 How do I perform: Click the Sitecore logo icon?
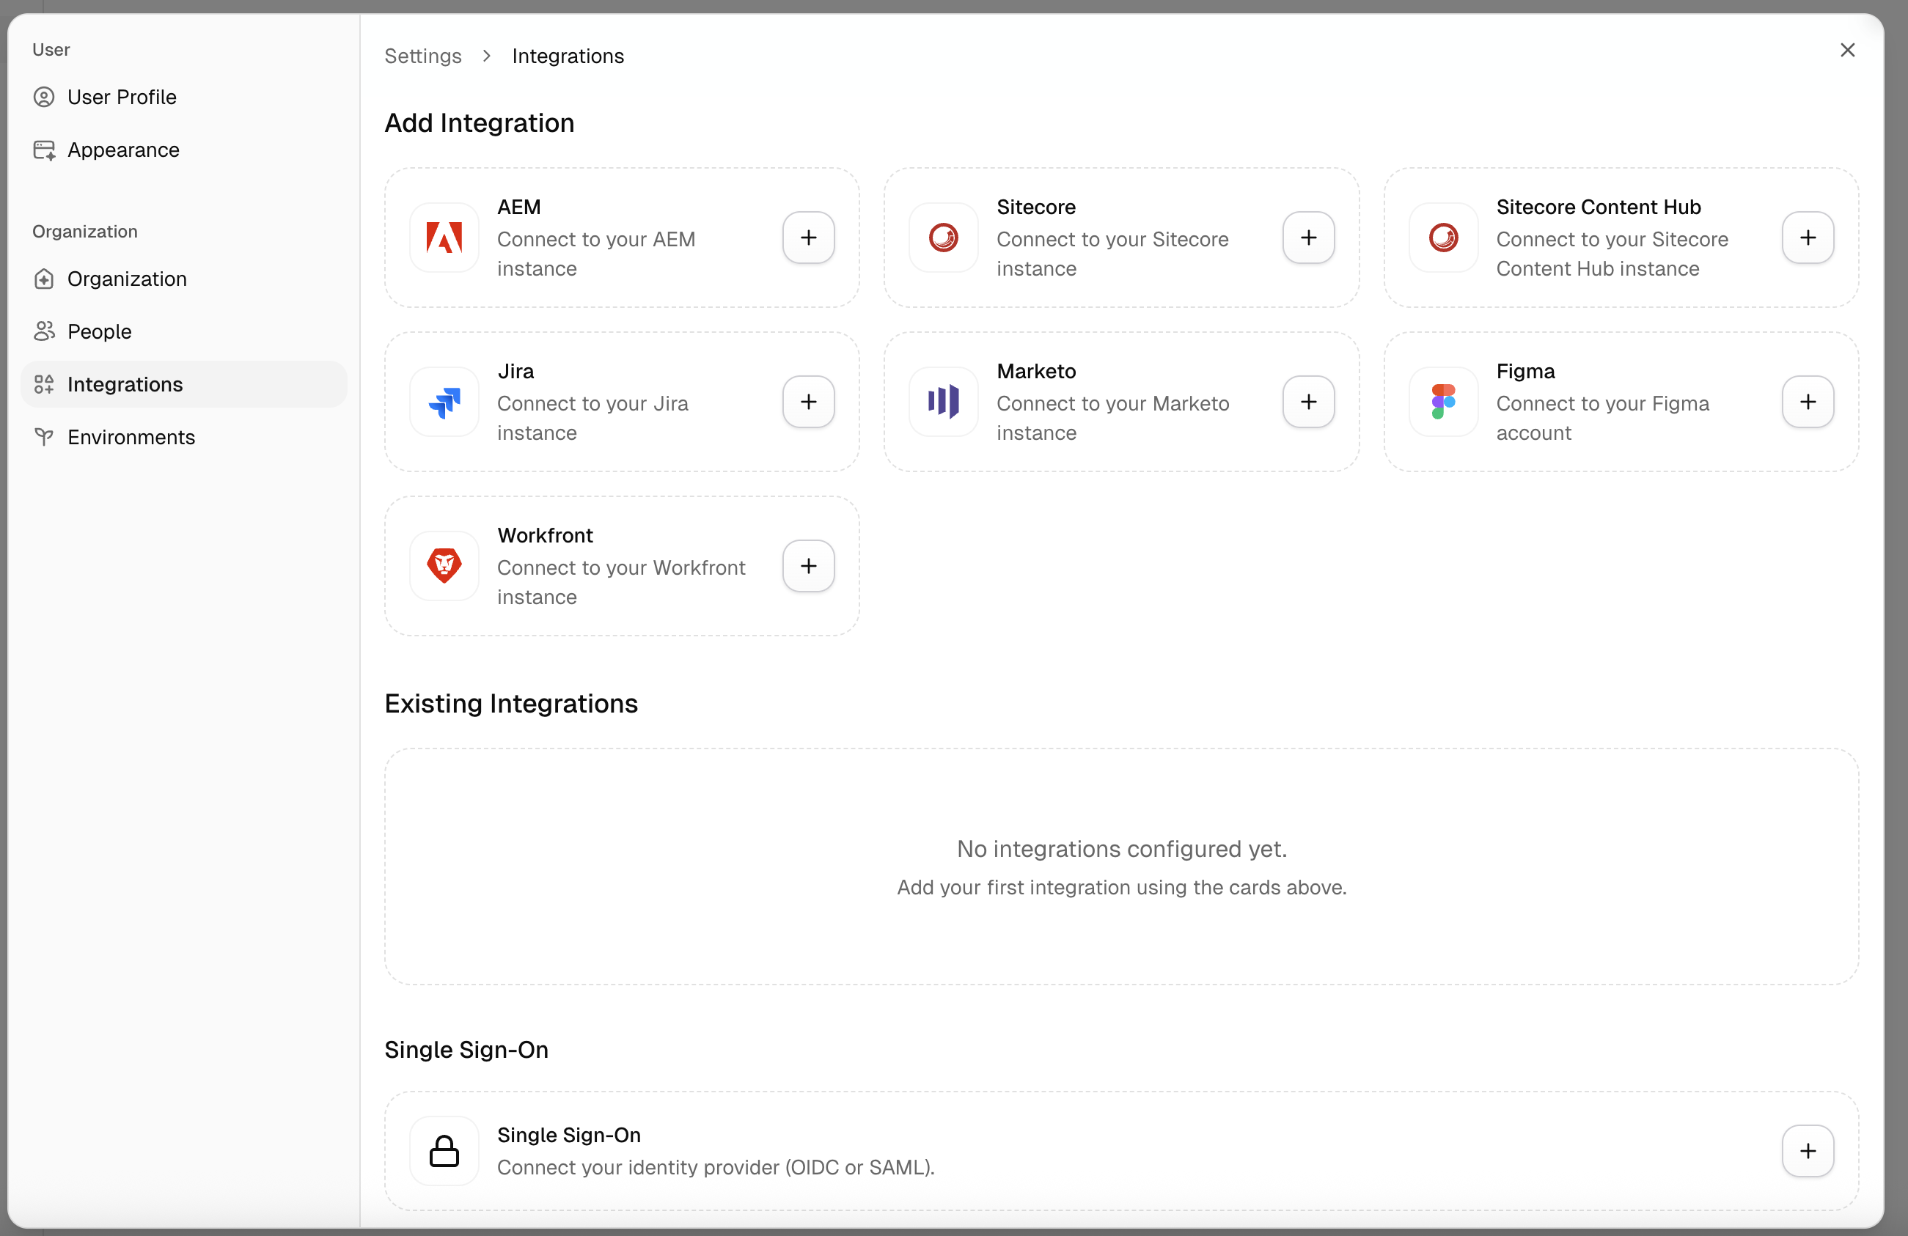[x=944, y=238]
